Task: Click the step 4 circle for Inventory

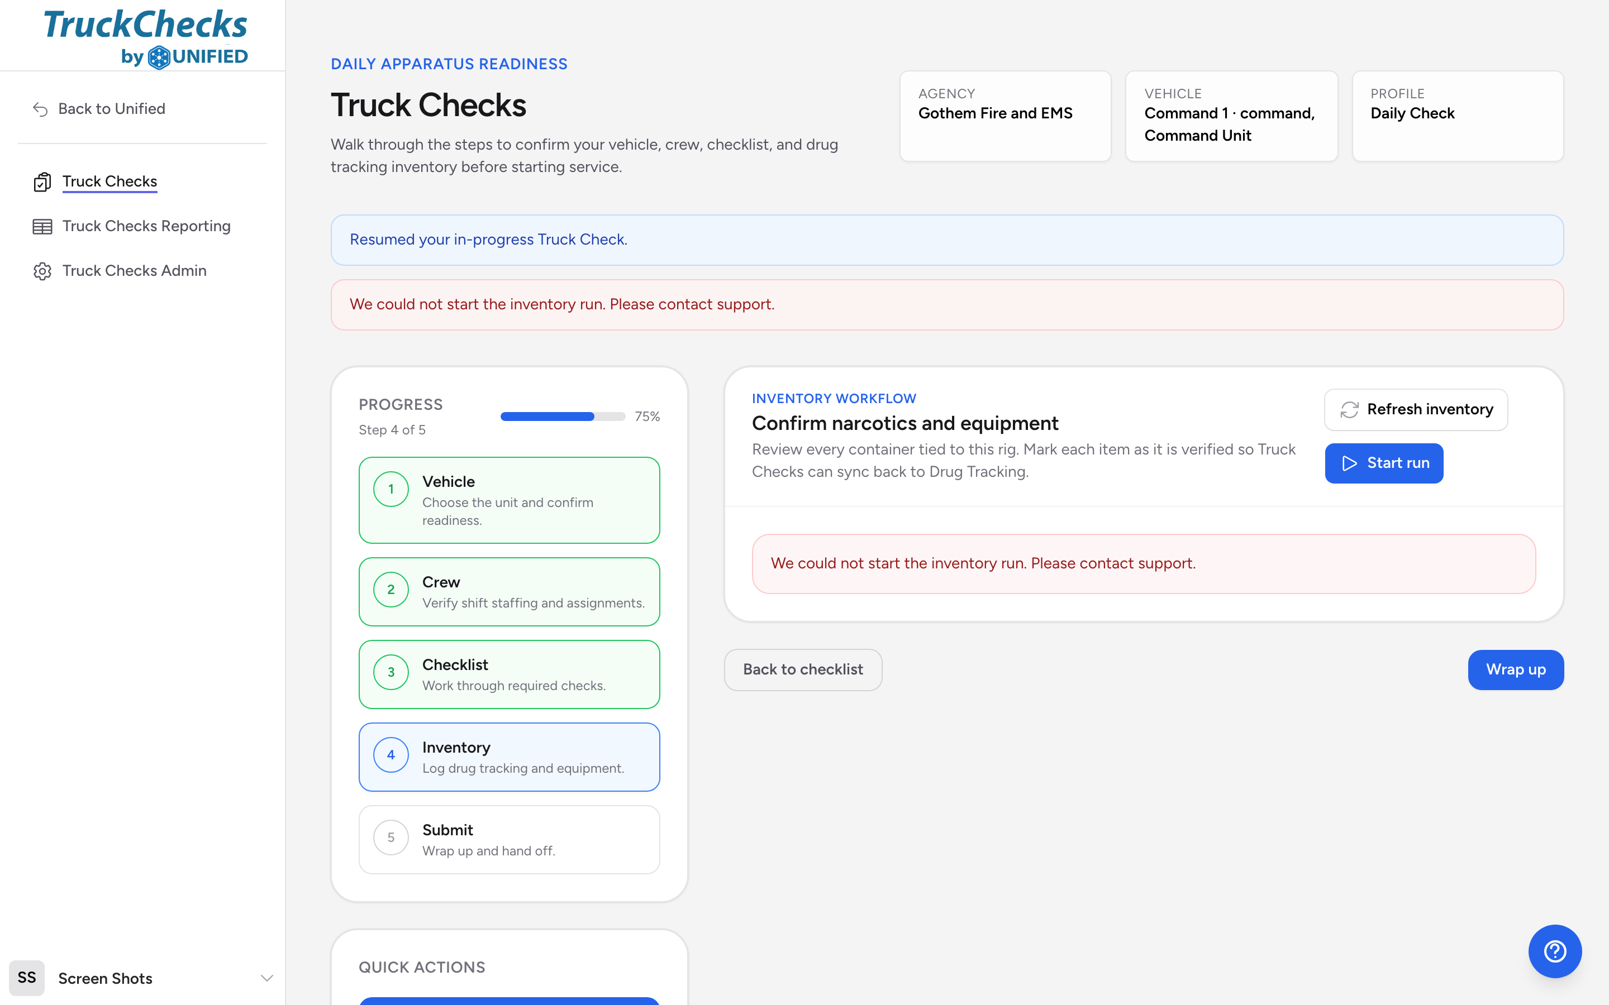Action: point(391,755)
